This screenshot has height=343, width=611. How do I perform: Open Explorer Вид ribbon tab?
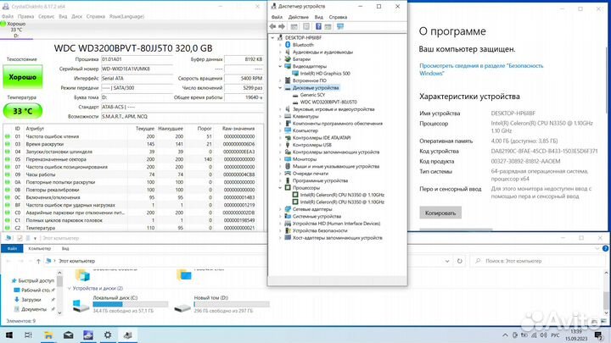(x=65, y=248)
